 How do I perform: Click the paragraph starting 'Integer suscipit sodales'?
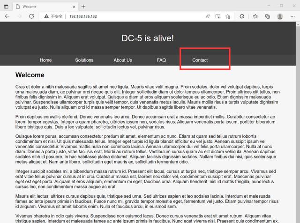click(x=146, y=179)
